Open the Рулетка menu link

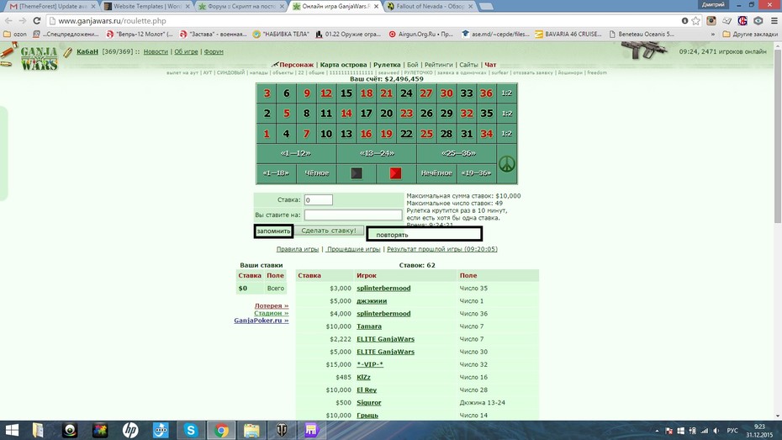[387, 64]
